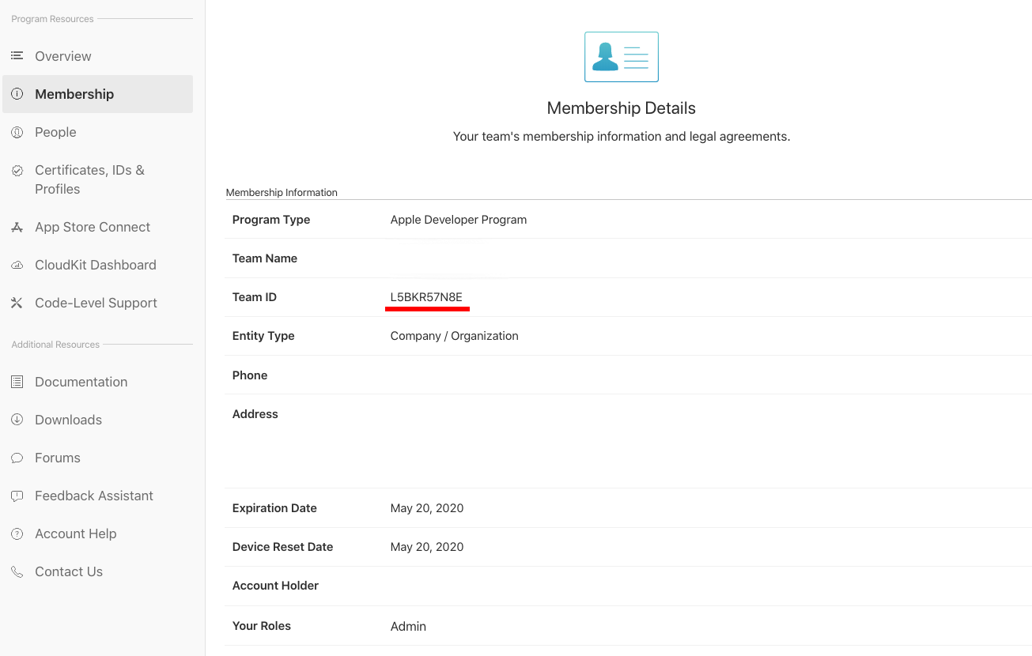Click the CloudKit Dashboard cloud icon
The height and width of the screenshot is (656, 1032).
[17, 265]
